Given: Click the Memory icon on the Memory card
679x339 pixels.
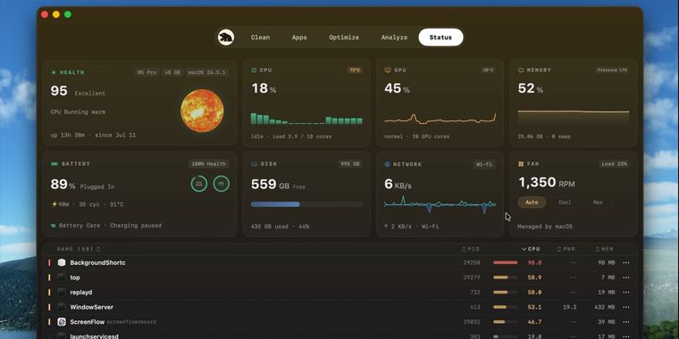Looking at the screenshot, I should 521,70.
